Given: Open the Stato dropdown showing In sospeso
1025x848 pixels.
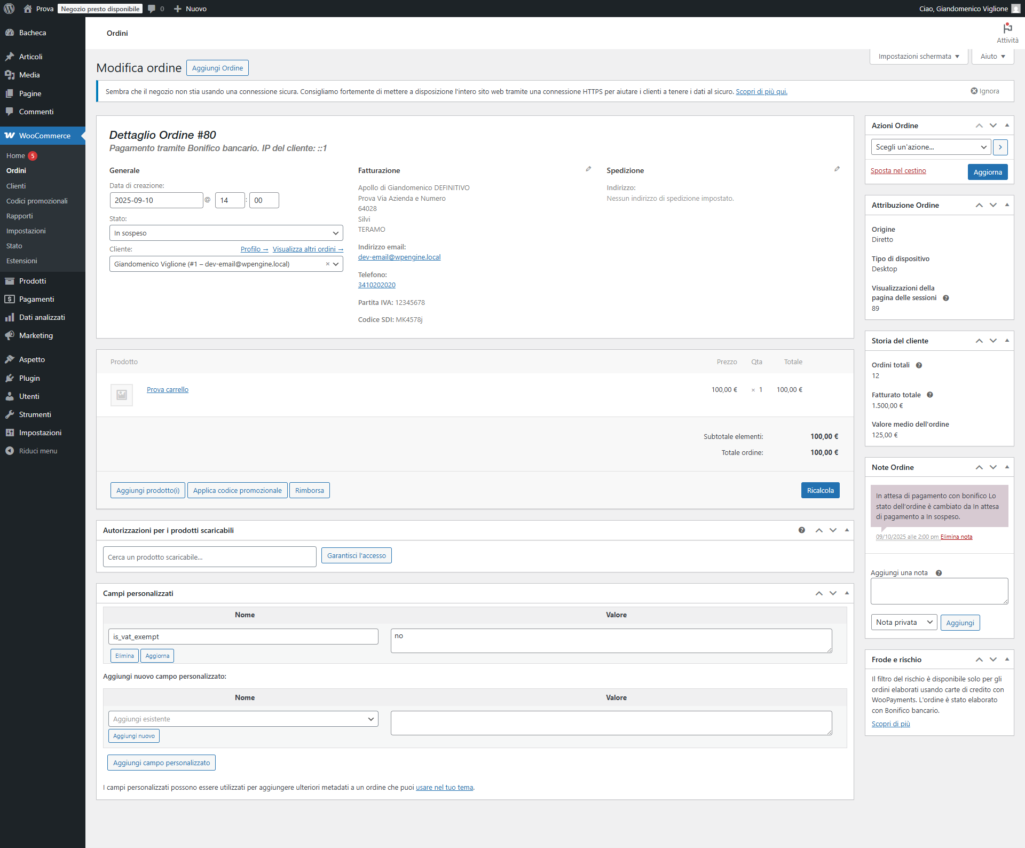Looking at the screenshot, I should coord(226,233).
